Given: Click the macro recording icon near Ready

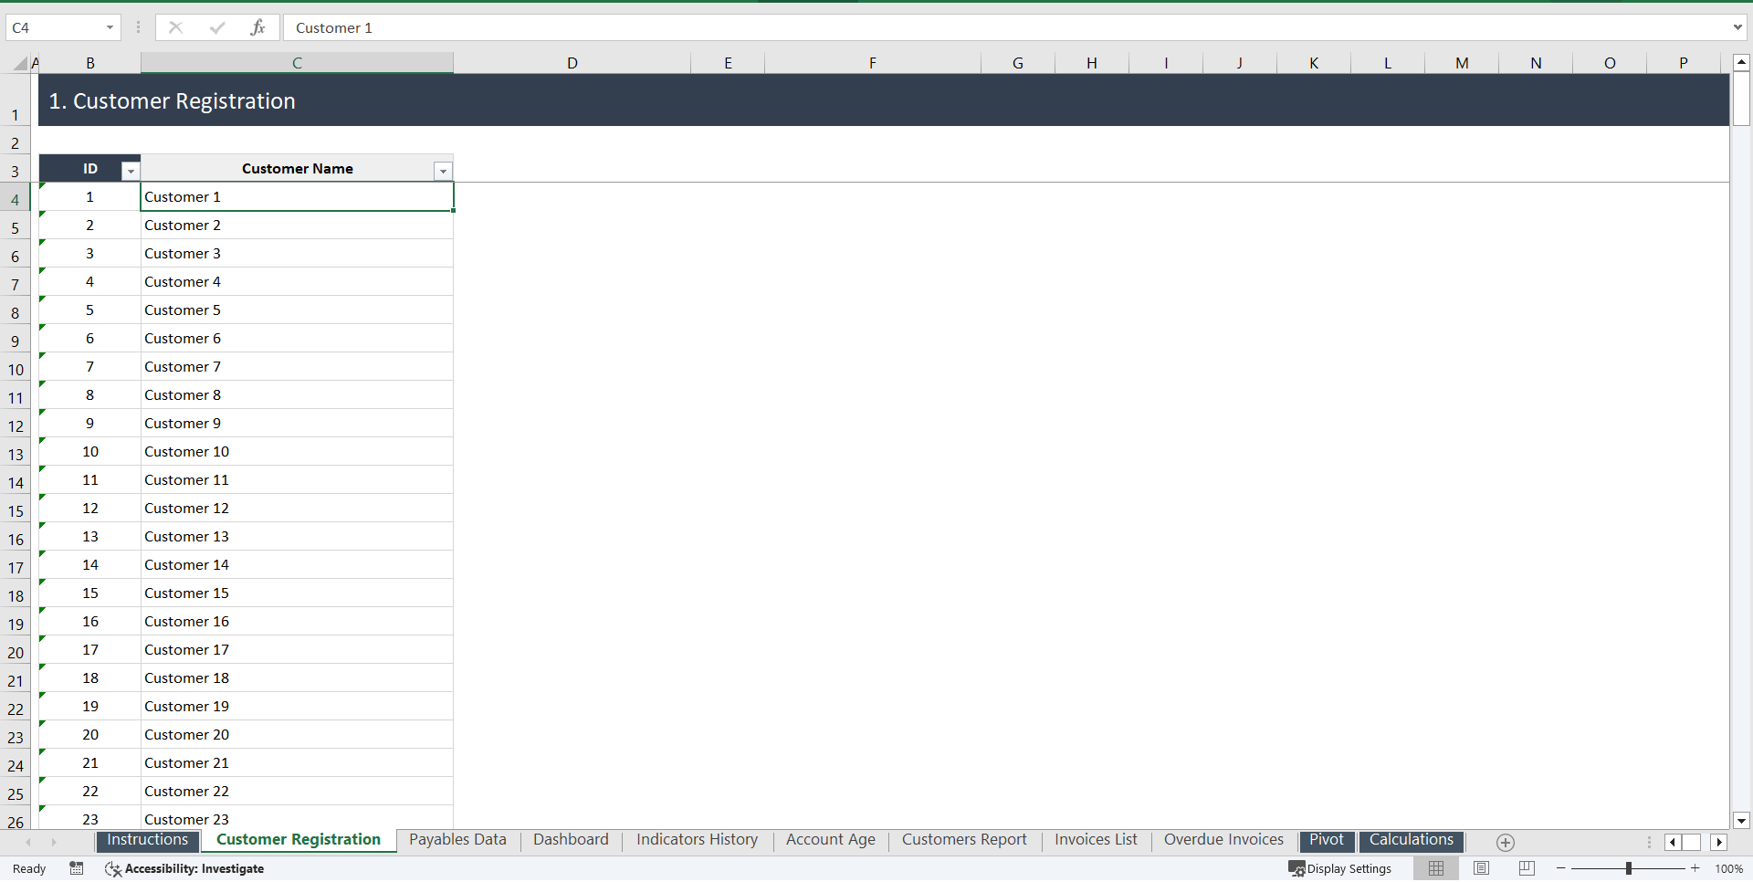Looking at the screenshot, I should [x=77, y=868].
